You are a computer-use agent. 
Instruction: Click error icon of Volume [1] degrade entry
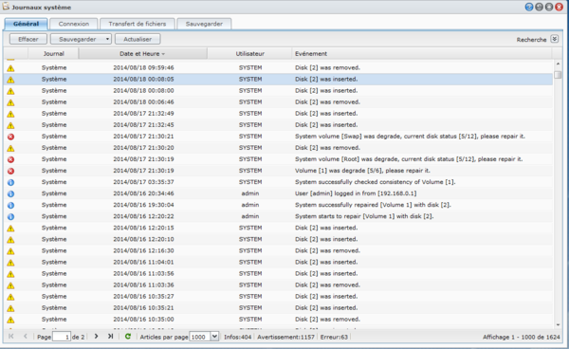(10, 171)
